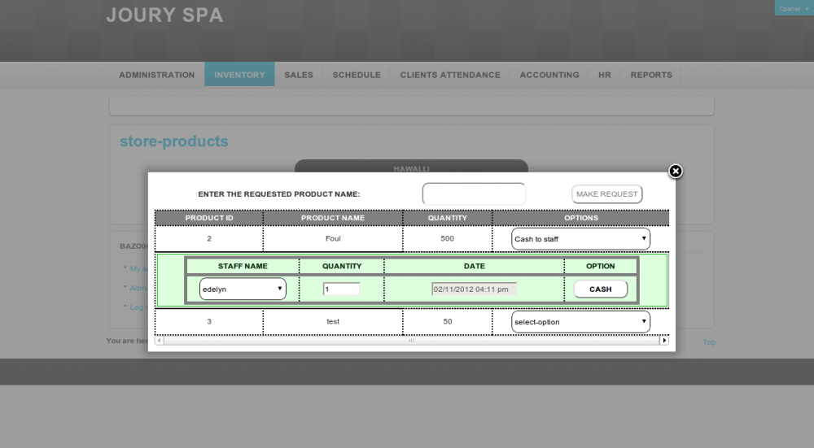Click the HAWALLI tab behind the popup
The image size is (814, 448).
pyautogui.click(x=411, y=167)
